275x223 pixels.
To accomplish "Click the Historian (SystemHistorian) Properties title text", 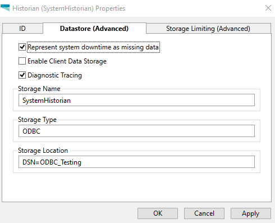I will (68, 8).
